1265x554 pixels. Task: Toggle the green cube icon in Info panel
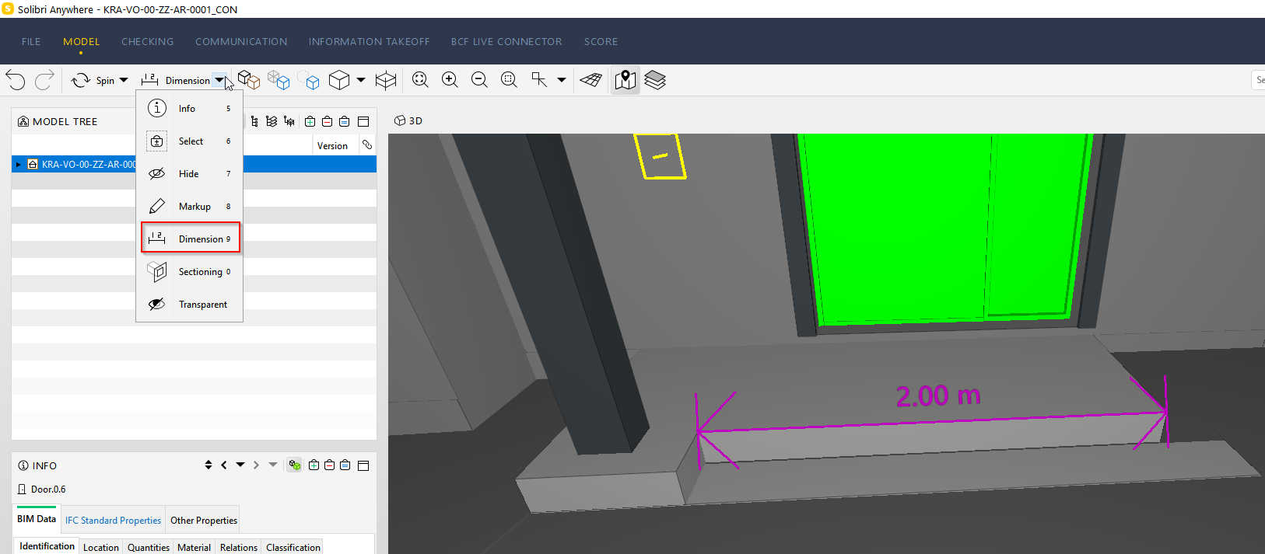pyautogui.click(x=295, y=465)
